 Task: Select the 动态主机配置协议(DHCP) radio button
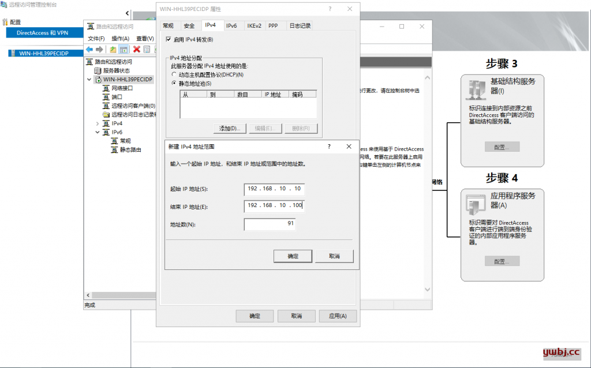click(174, 74)
